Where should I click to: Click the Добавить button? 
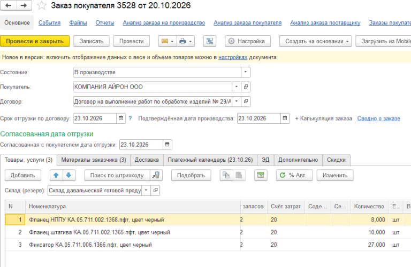23,175
